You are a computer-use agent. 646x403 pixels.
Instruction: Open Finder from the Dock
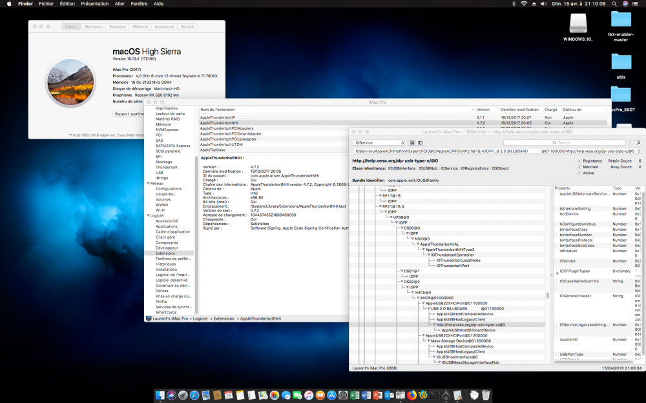[160, 396]
